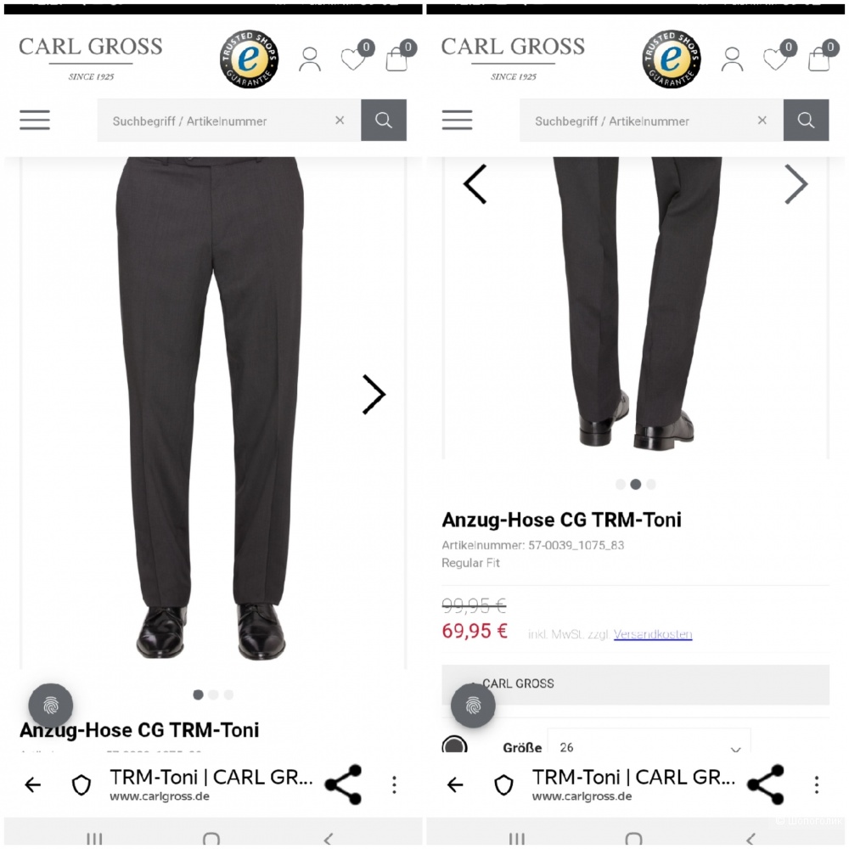
Task: Show previous product image on right screen
Action: coord(475,184)
